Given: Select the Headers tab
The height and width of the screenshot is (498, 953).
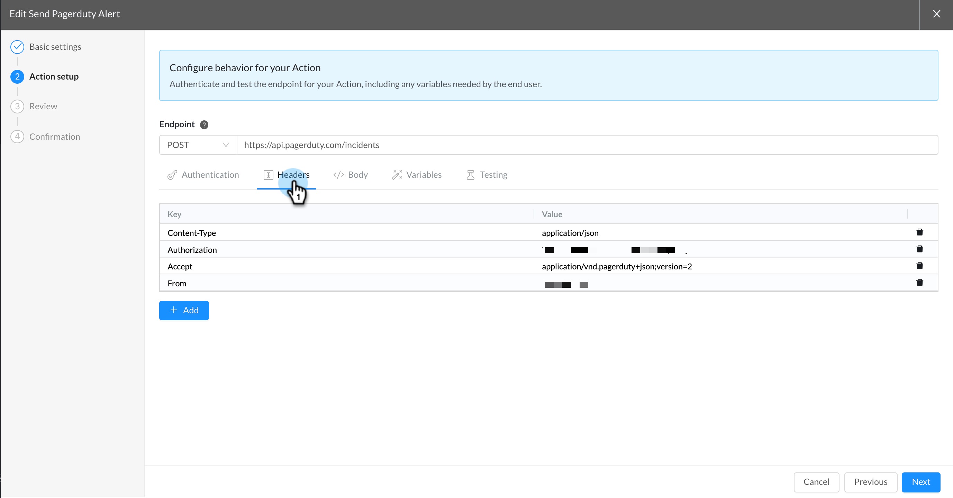Looking at the screenshot, I should point(286,175).
